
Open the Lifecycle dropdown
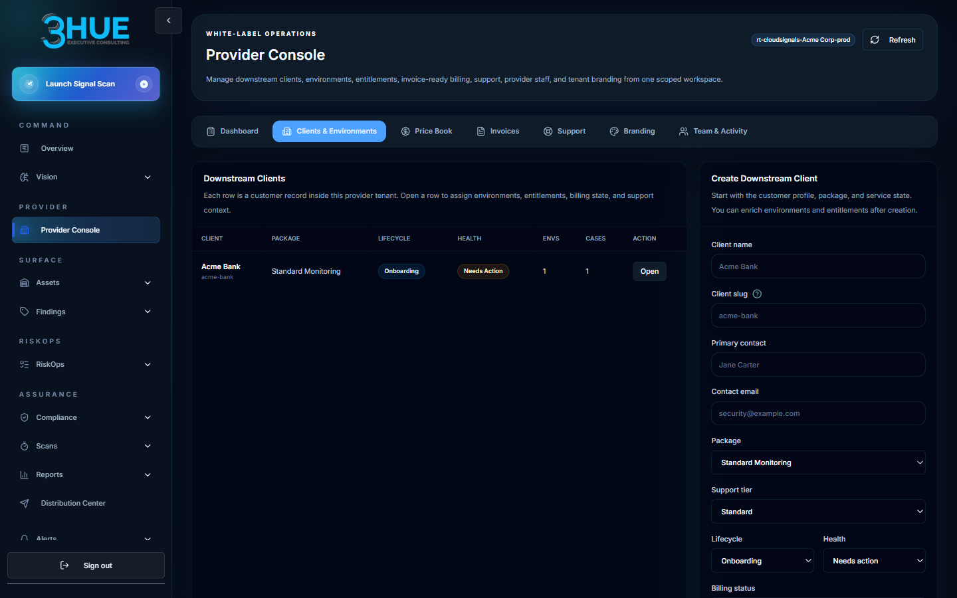click(x=762, y=561)
